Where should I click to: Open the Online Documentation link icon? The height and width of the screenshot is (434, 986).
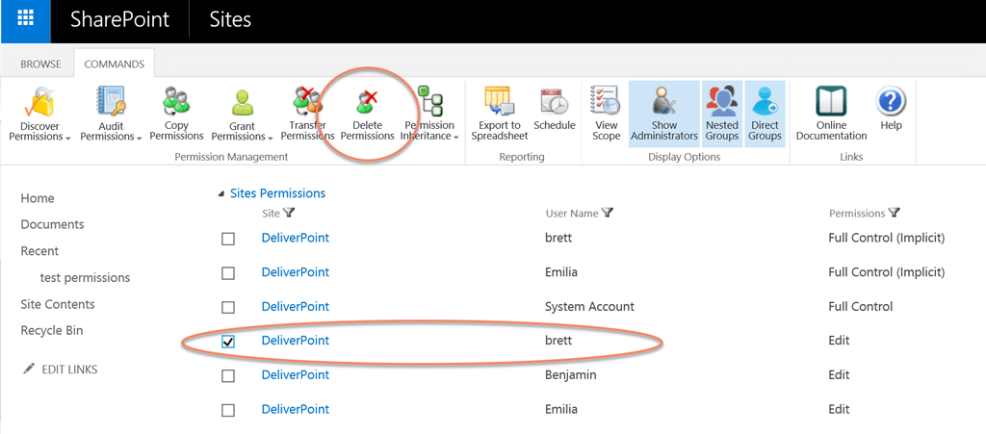click(x=831, y=100)
